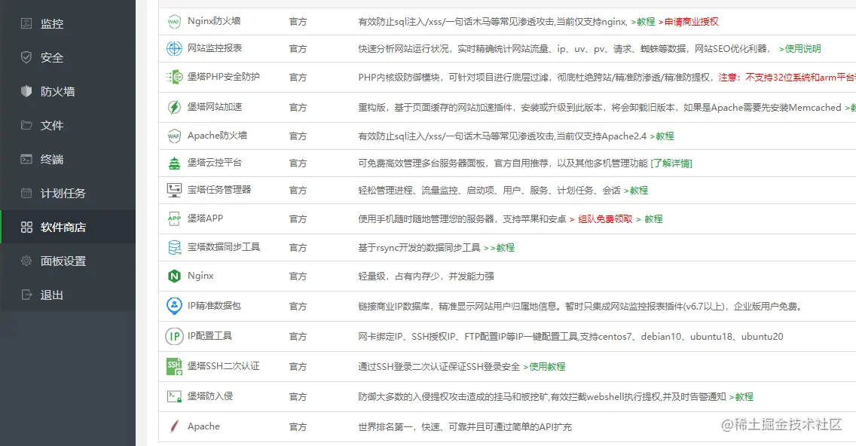Click the 软件商店 sidebar grid icon
The image size is (856, 446).
click(26, 227)
